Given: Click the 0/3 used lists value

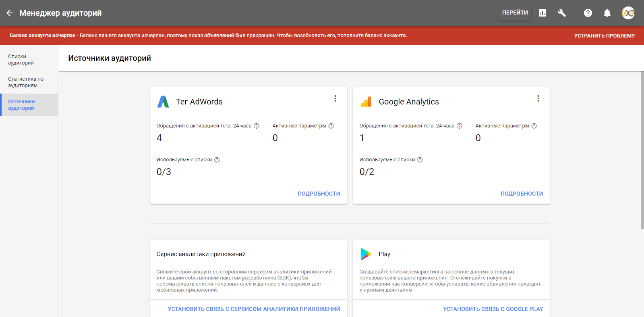Looking at the screenshot, I should 164,172.
